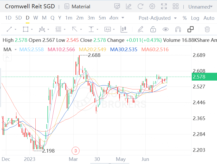Enable the magnet snap tool
The height and width of the screenshot is (164, 217).
click(178, 29)
